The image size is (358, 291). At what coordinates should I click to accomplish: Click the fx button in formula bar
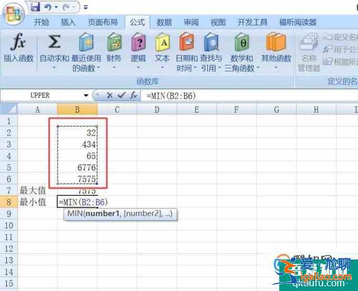tap(133, 95)
